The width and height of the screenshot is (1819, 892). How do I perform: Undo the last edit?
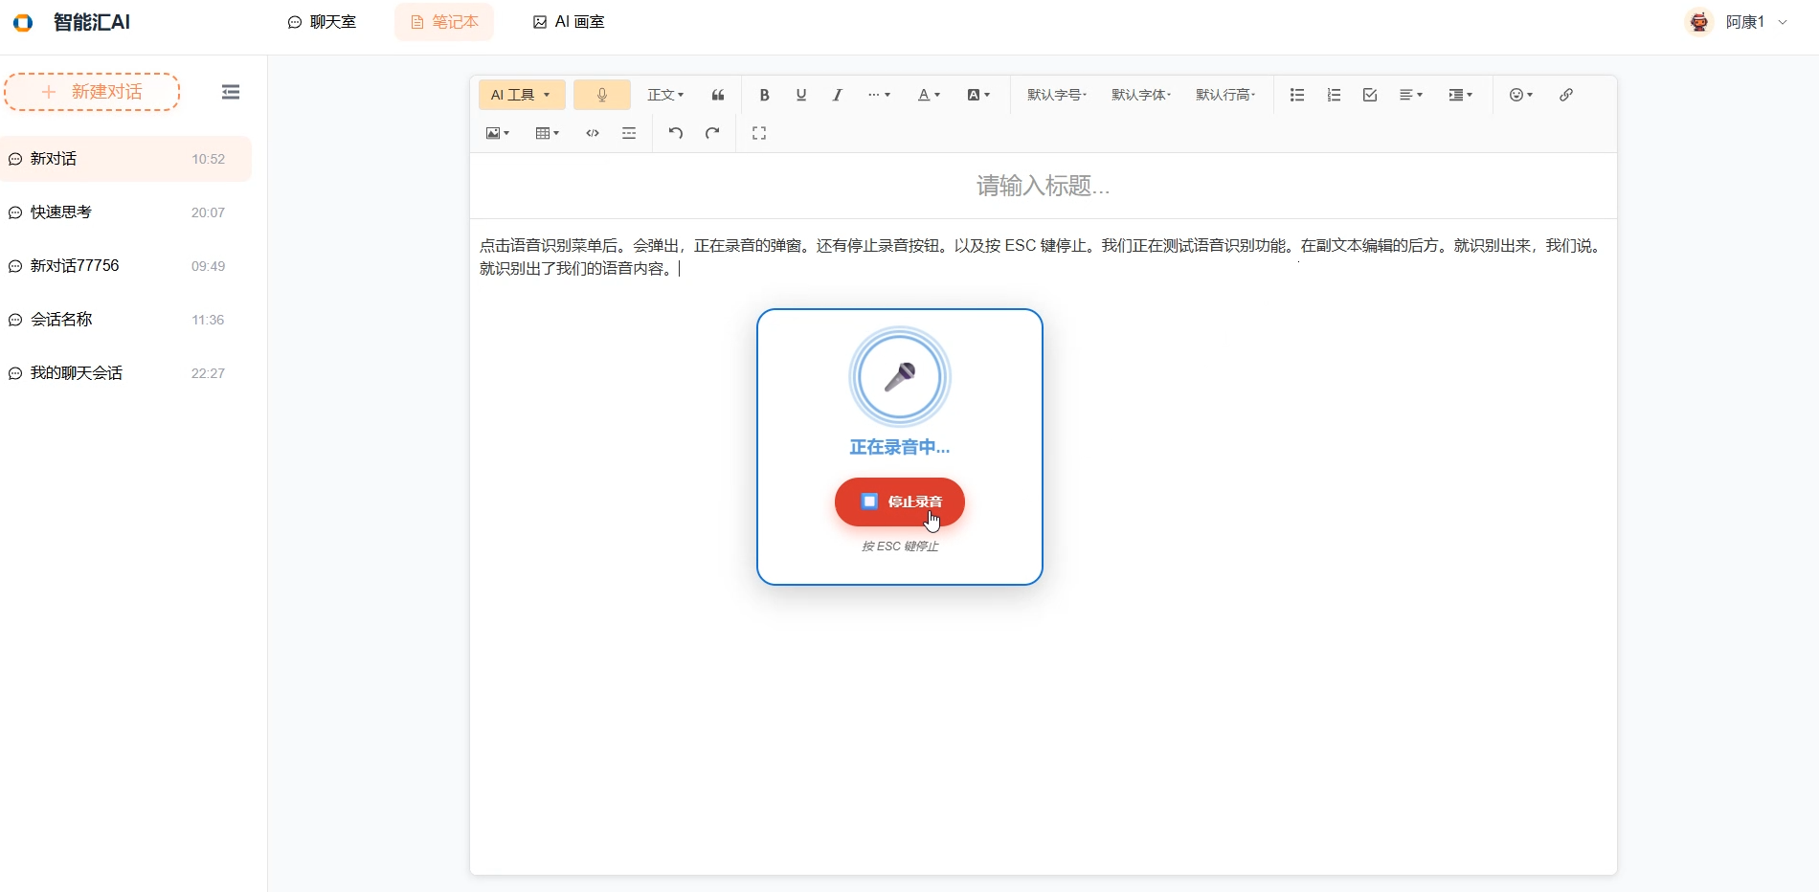[675, 133]
